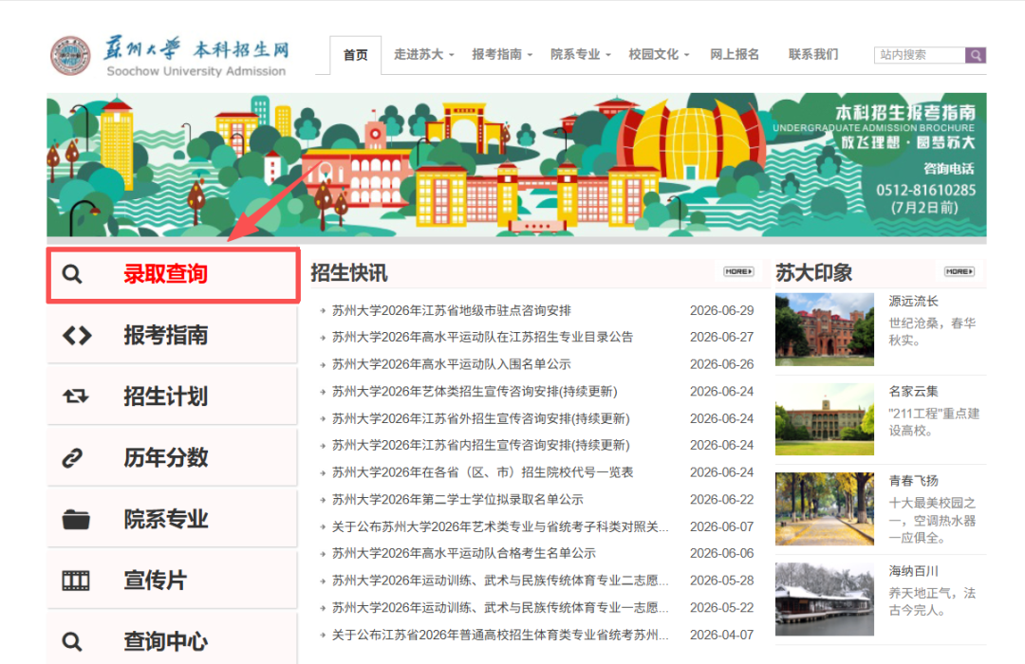The height and width of the screenshot is (664, 1025).
Task: Open news 艺体类招生宣传咨询安排
Action: (x=475, y=392)
